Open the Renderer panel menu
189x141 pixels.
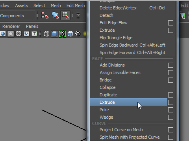pos(11,26)
